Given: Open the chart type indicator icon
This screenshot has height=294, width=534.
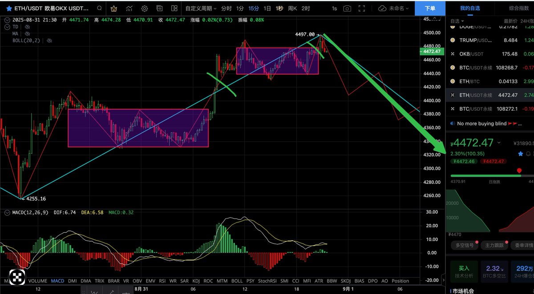Looking at the screenshot, I should point(129,8).
